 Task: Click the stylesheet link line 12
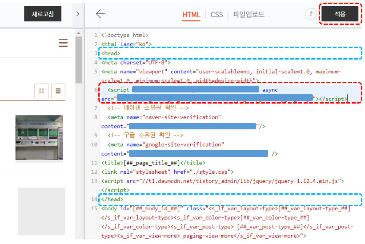pos(167,172)
